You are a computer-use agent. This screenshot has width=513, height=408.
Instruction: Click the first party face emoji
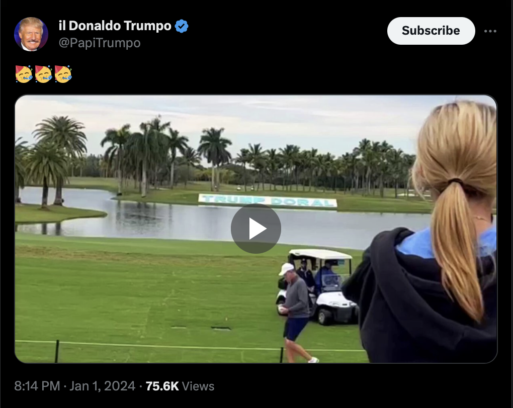point(24,74)
